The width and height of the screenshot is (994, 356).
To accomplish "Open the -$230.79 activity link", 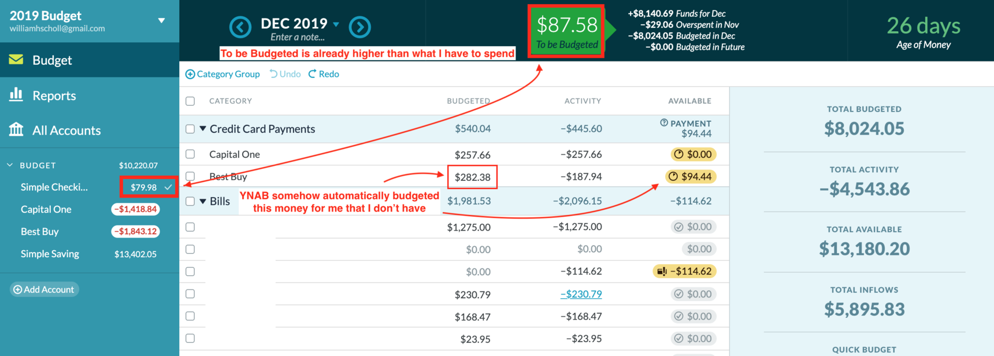I will (581, 294).
